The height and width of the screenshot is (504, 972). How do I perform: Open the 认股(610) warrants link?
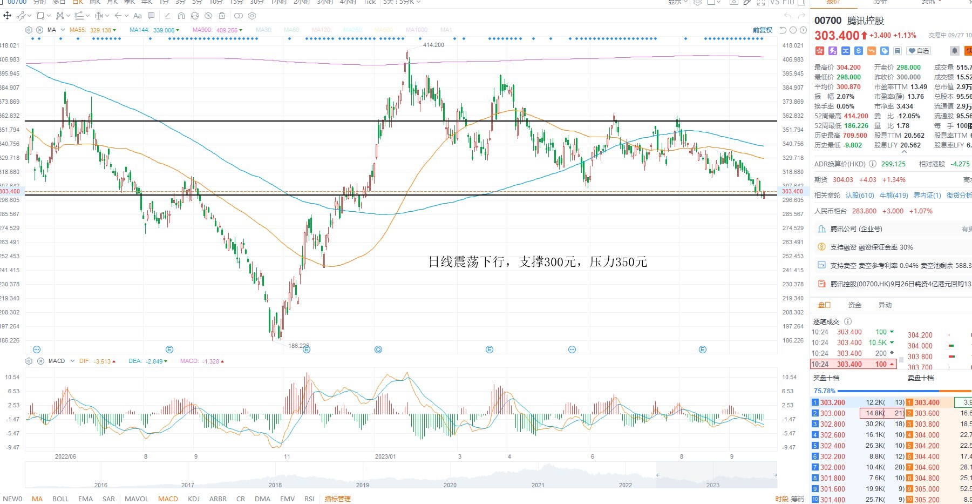[x=860, y=195]
